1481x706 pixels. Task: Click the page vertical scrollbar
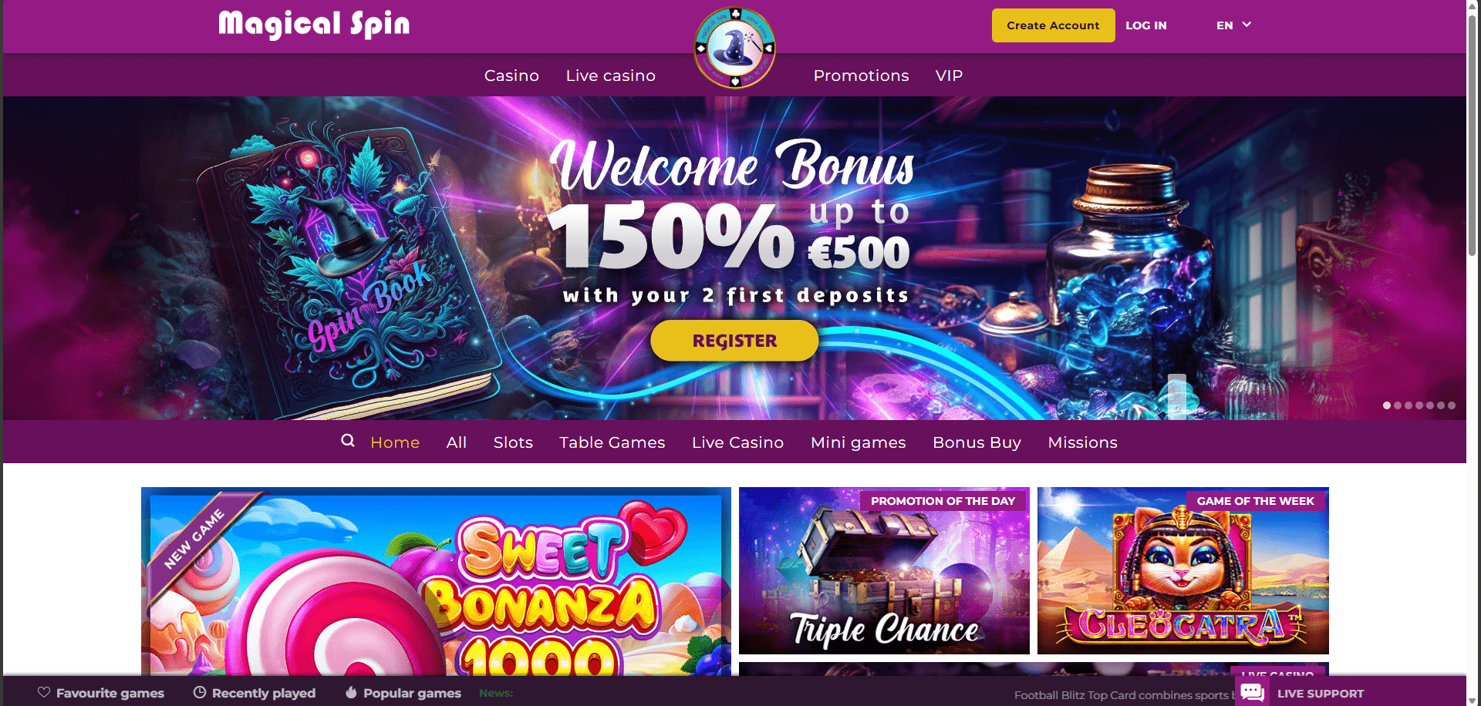(1473, 353)
